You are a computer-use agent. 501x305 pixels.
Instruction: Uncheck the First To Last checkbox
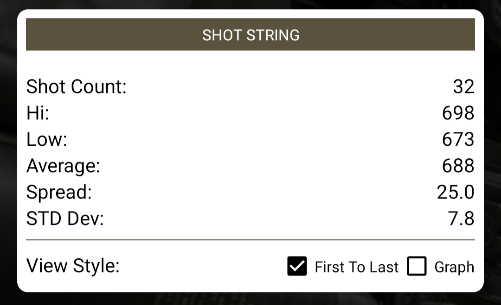[297, 266]
